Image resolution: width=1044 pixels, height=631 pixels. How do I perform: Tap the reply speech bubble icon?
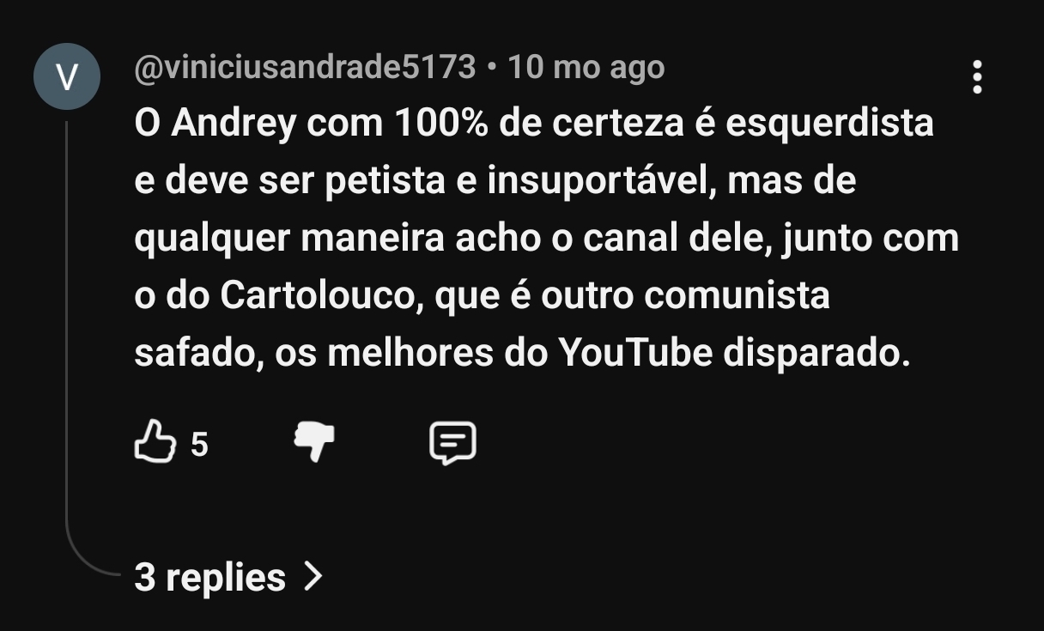pyautogui.click(x=452, y=443)
